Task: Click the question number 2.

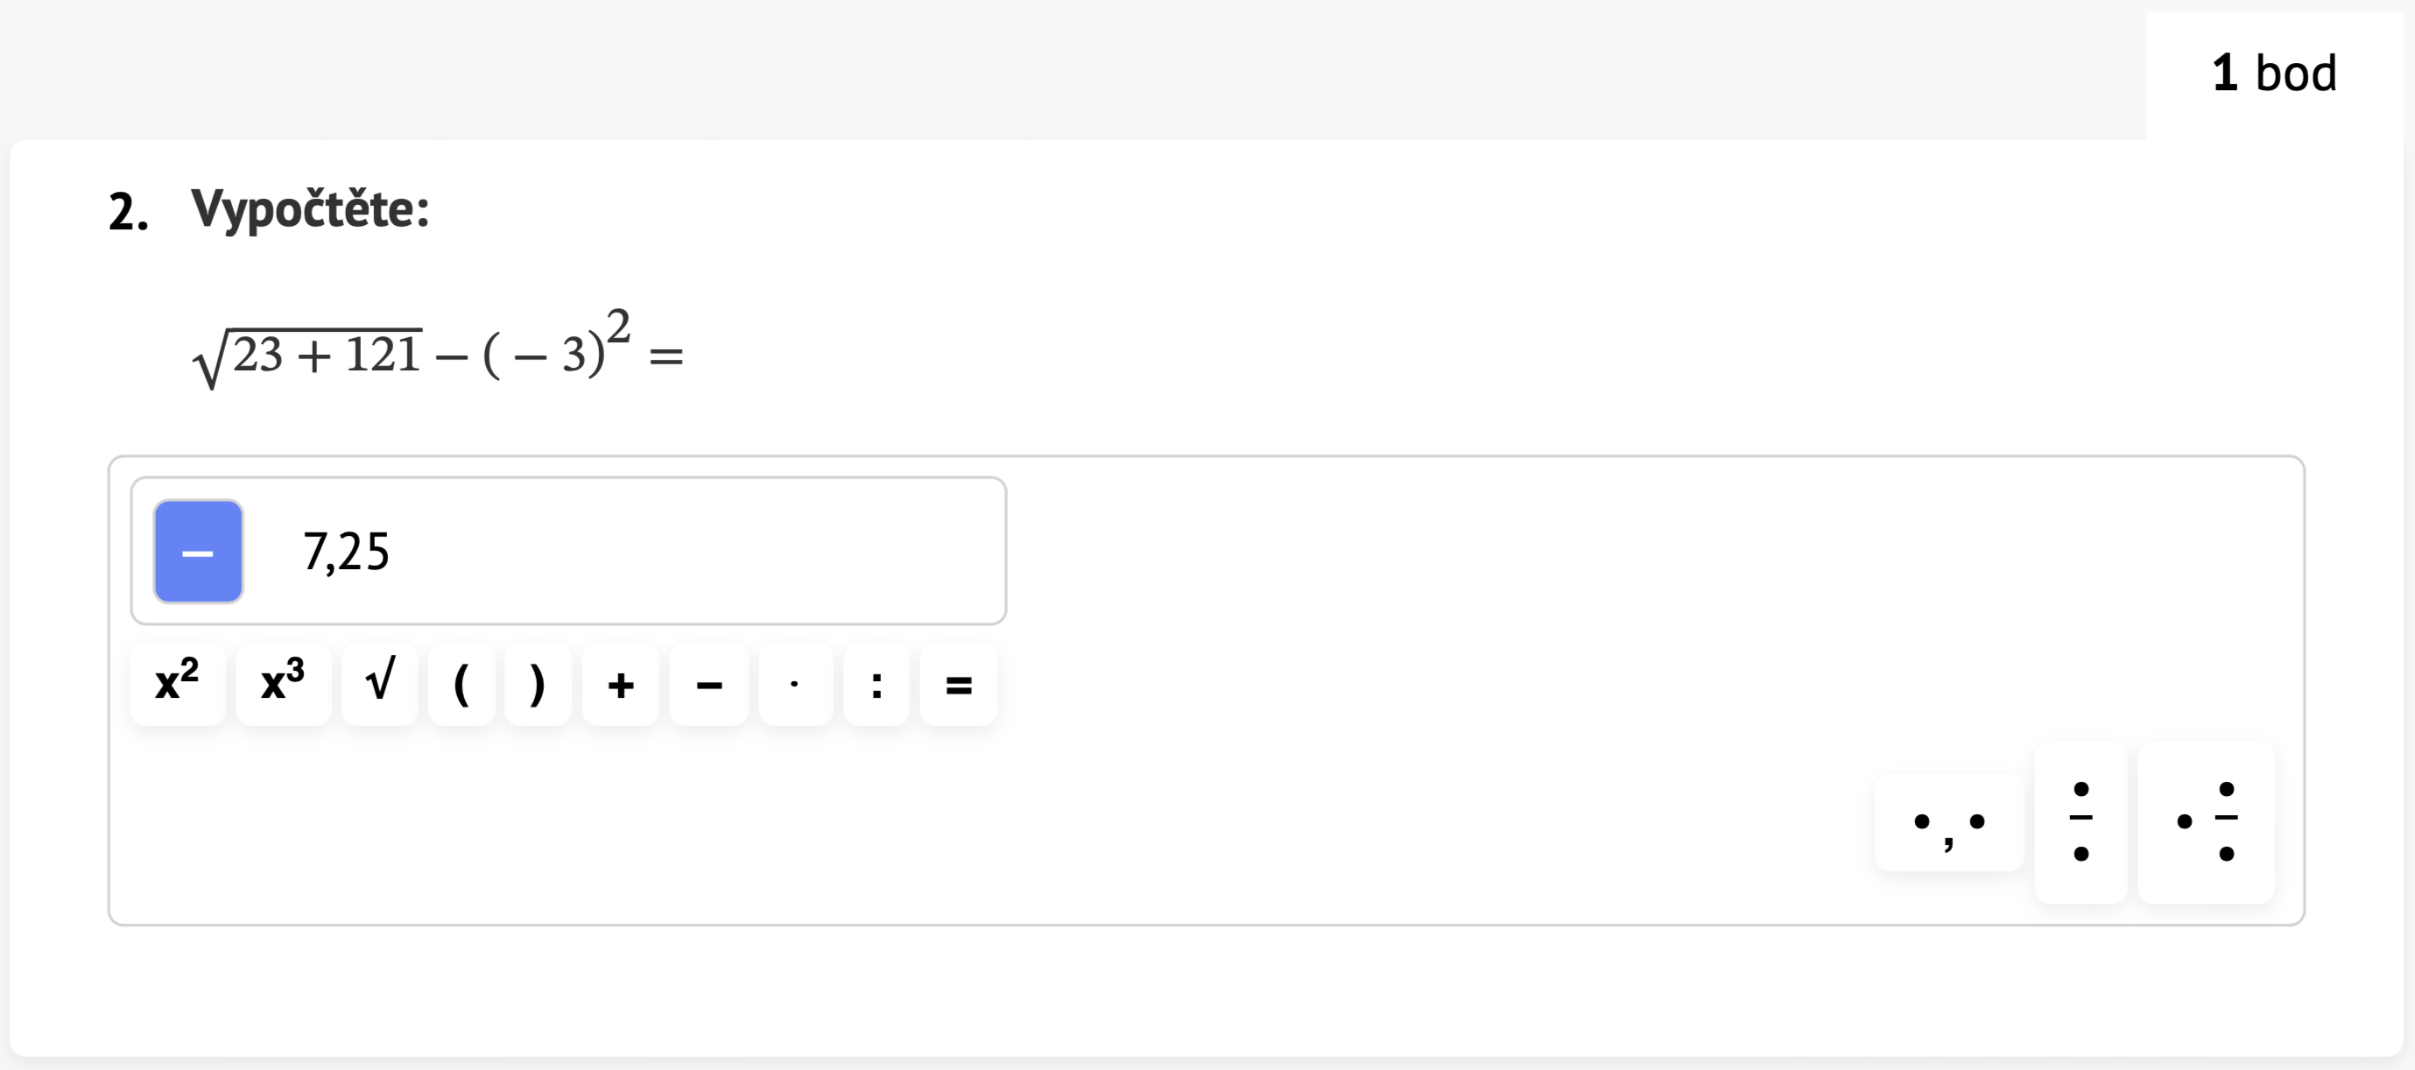Action: [129, 211]
